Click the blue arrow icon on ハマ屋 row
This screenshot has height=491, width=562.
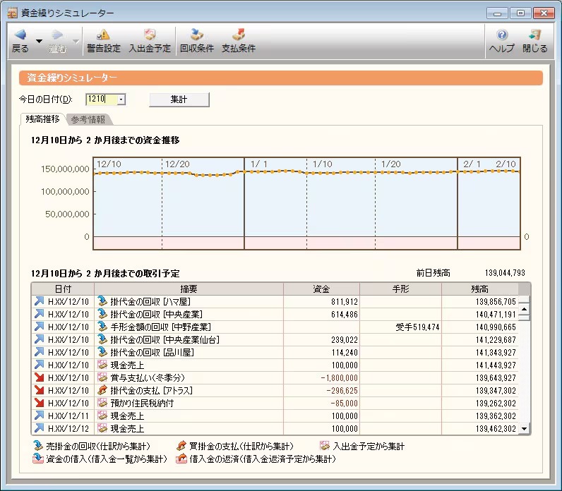point(39,301)
